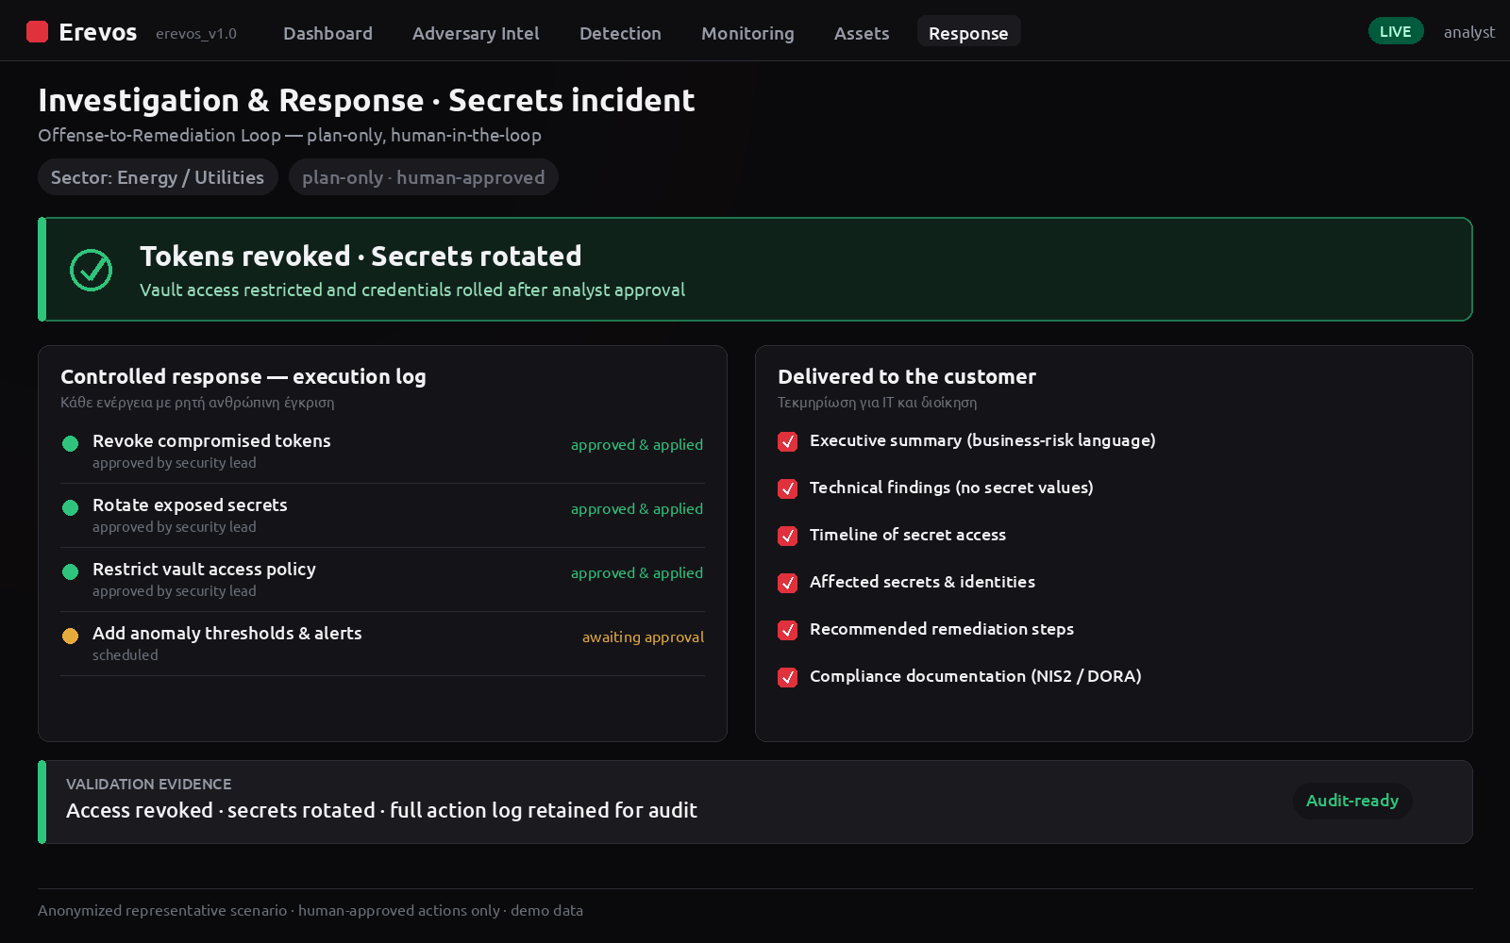Click the green checkmark circle success icon

[92, 271]
